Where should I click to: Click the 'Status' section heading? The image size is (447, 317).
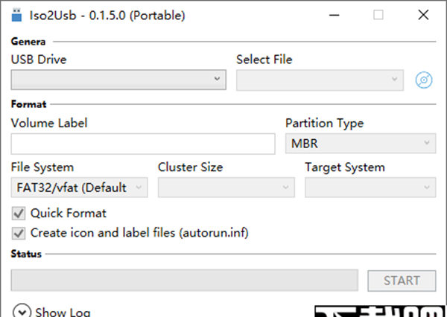(26, 254)
